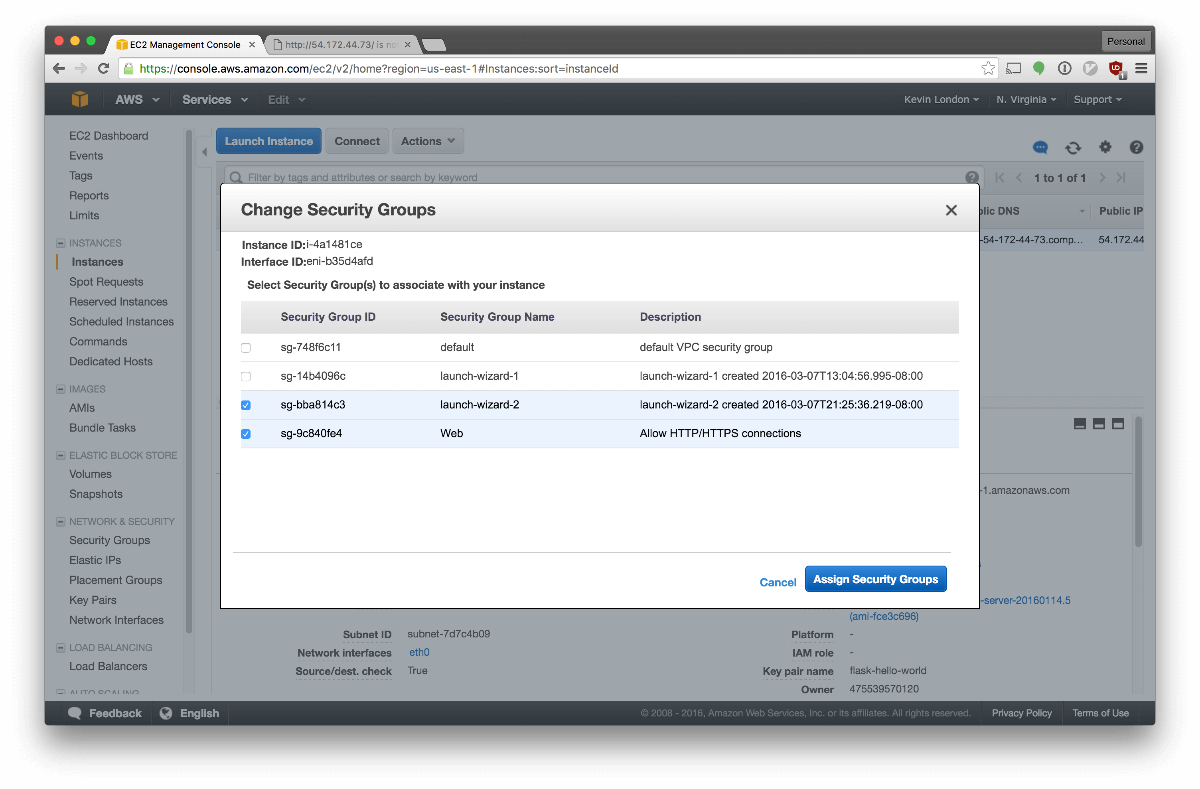Expand the Actions dropdown menu
The height and width of the screenshot is (789, 1200).
427,140
